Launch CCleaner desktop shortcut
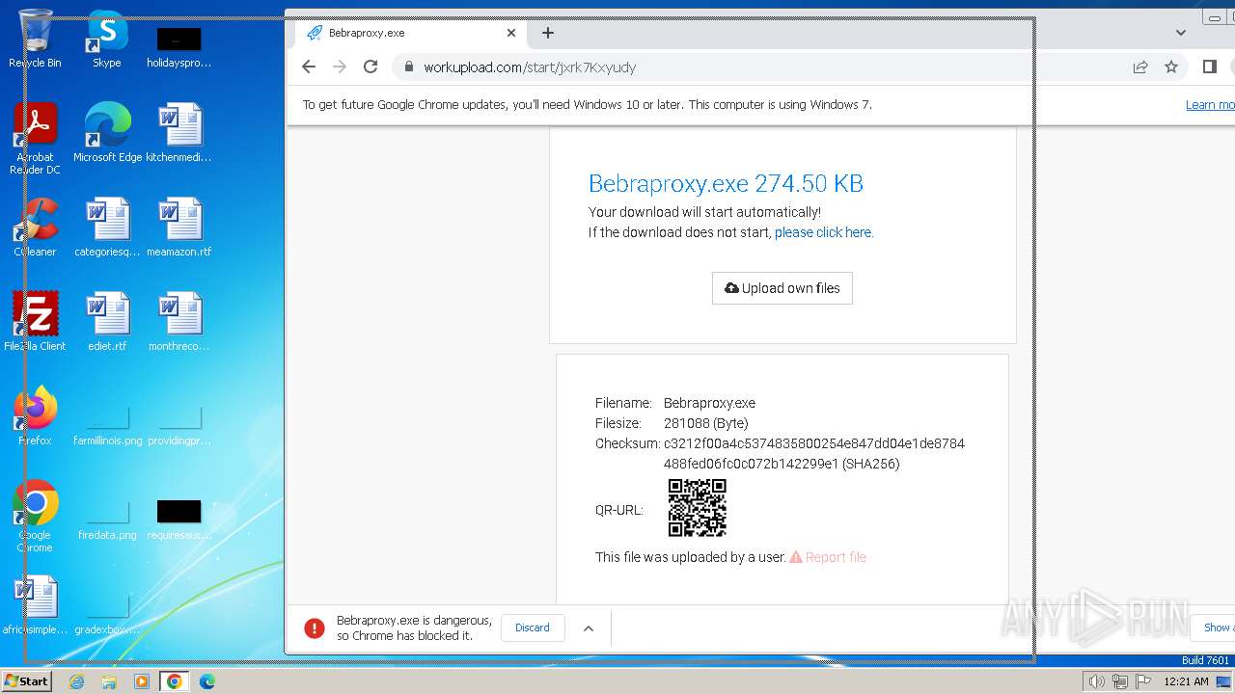Viewport: 1235px width, 694px height. tap(35, 227)
